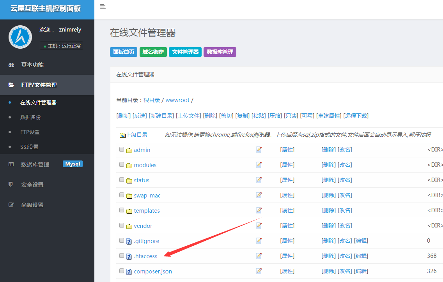Select the modules folder checkbox

tap(122, 164)
